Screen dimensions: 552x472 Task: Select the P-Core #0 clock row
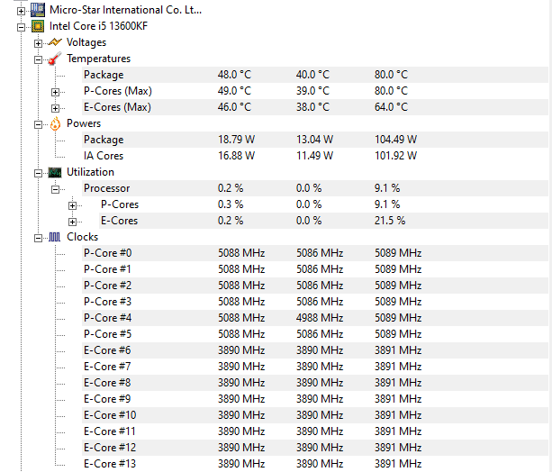point(315,253)
